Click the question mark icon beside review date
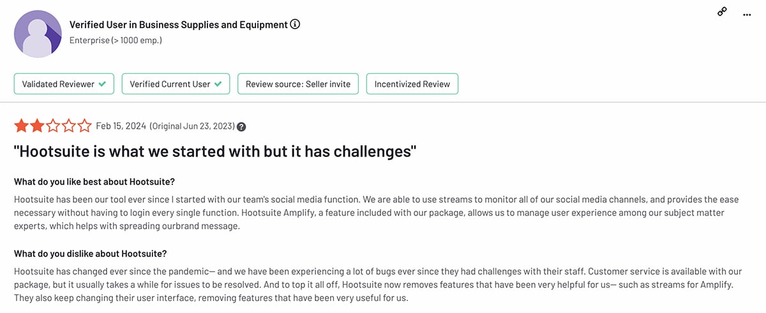The image size is (766, 313). (241, 127)
